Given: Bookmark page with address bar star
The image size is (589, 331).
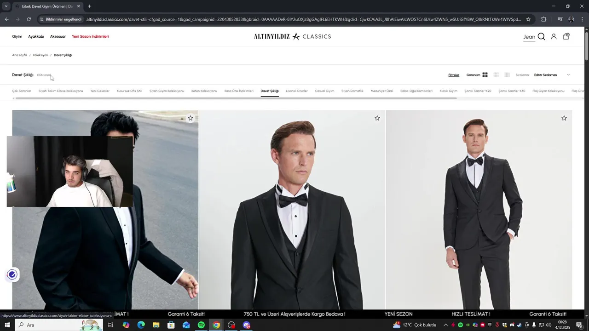Looking at the screenshot, I should 528,19.
